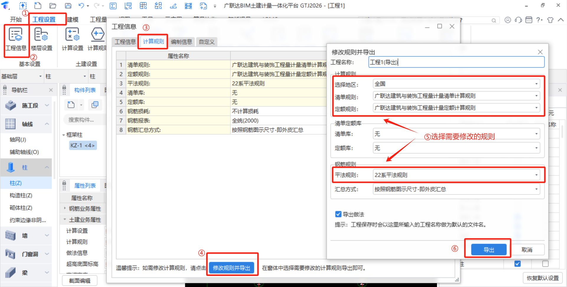Click the new file icon in quick toolbar

(38, 5)
